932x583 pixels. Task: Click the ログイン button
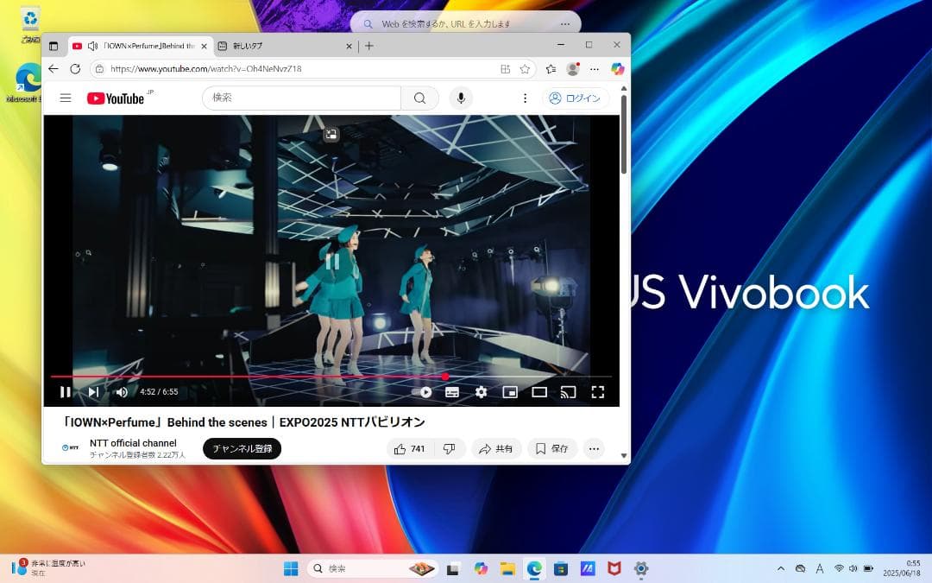tap(576, 98)
